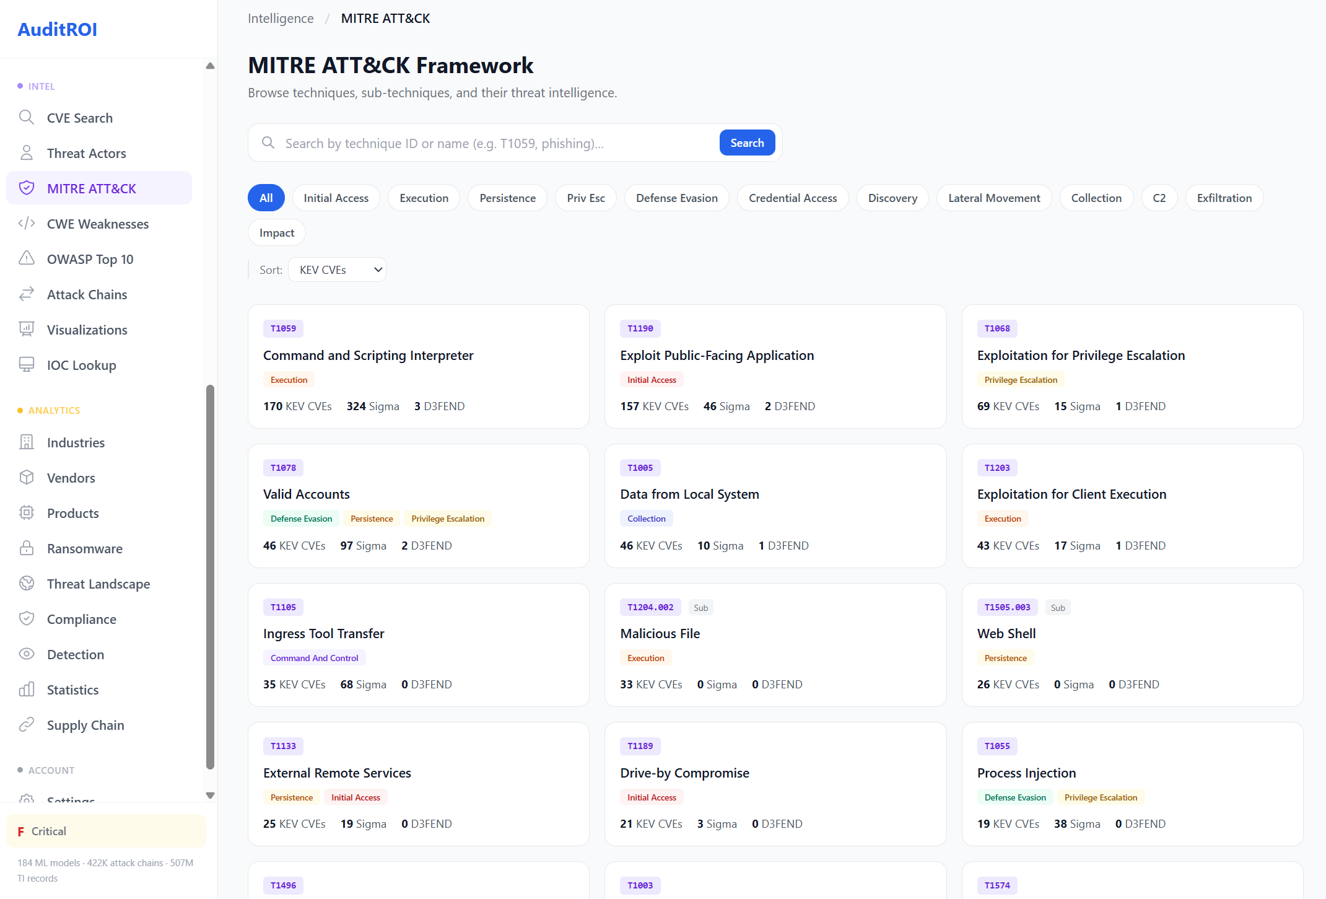Open CVE Search from the sidebar

[x=79, y=118]
